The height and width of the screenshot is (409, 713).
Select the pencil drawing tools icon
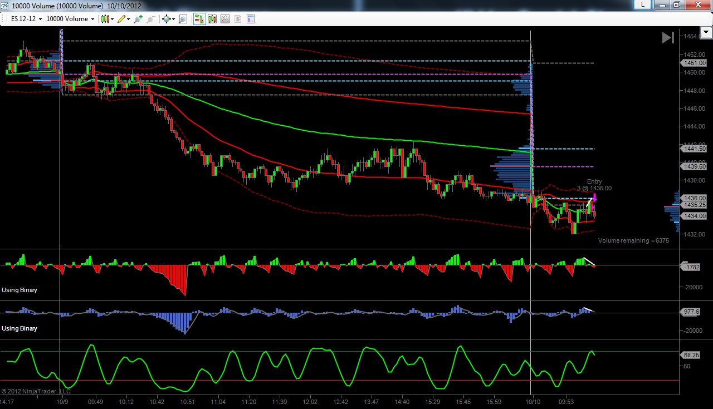[121, 19]
